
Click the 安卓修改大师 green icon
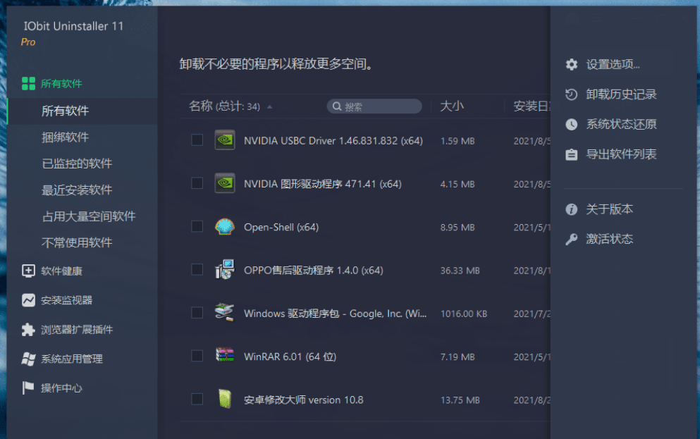coord(225,399)
